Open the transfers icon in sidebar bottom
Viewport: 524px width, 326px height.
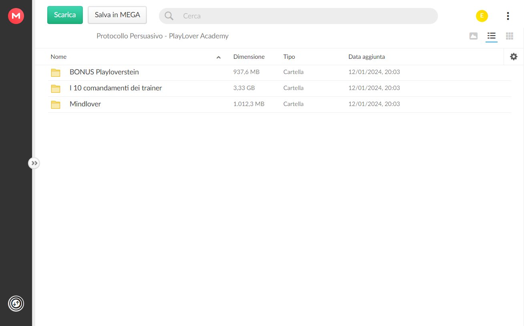[16, 304]
